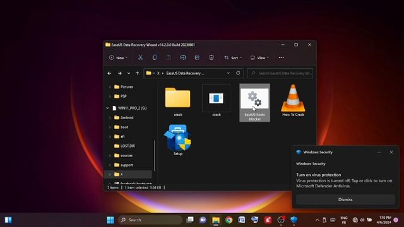Close the Windows Security toast with X
This screenshot has height=227, width=404.
pos(391,153)
